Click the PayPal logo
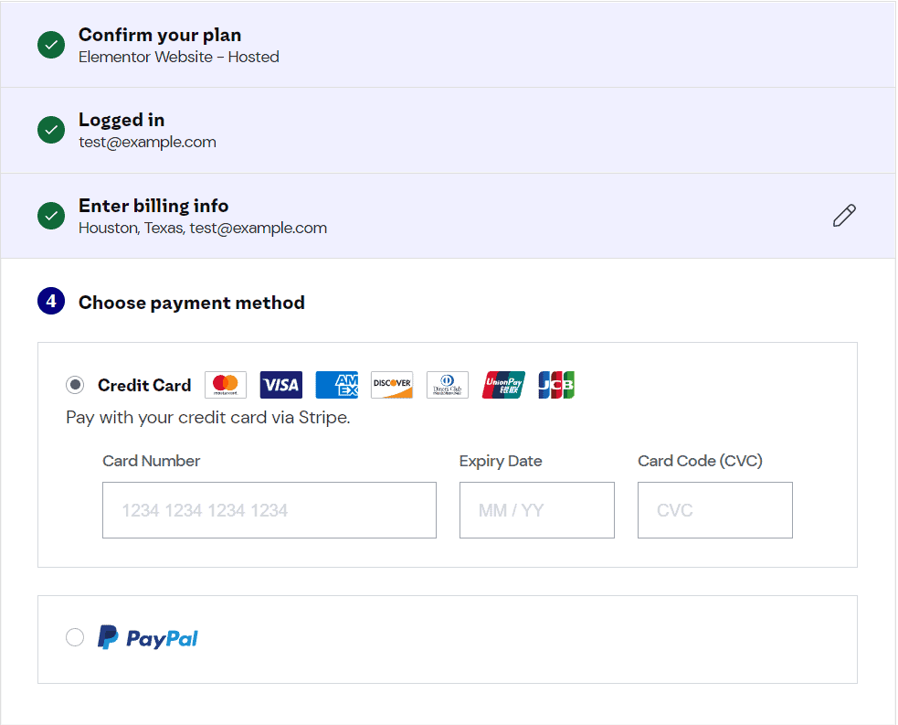898x725 pixels. (x=148, y=638)
